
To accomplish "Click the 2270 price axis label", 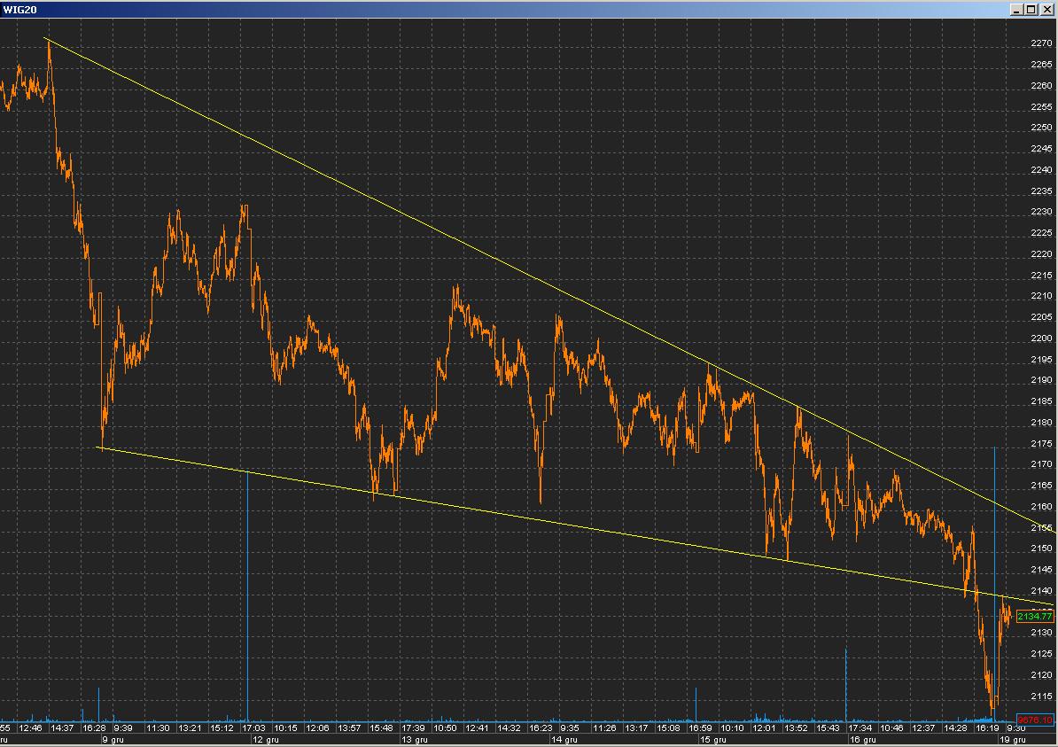I will point(1041,43).
